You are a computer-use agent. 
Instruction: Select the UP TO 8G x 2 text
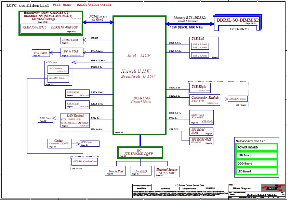click(239, 29)
